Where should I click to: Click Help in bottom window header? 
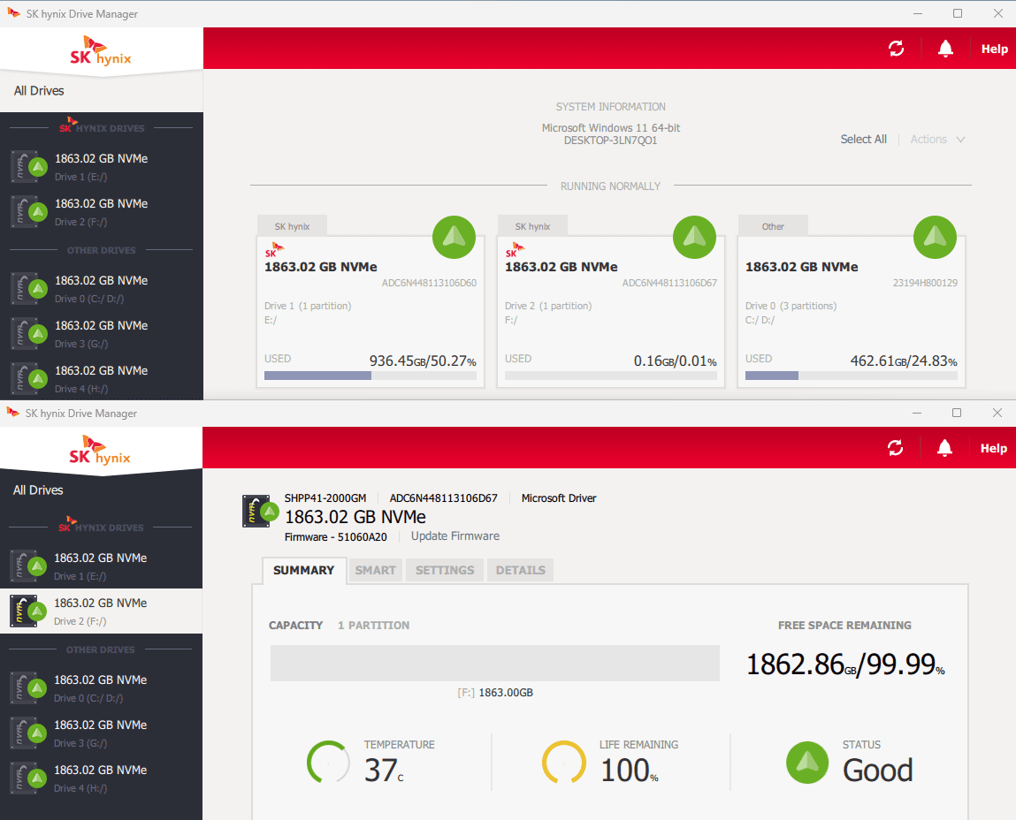993,449
